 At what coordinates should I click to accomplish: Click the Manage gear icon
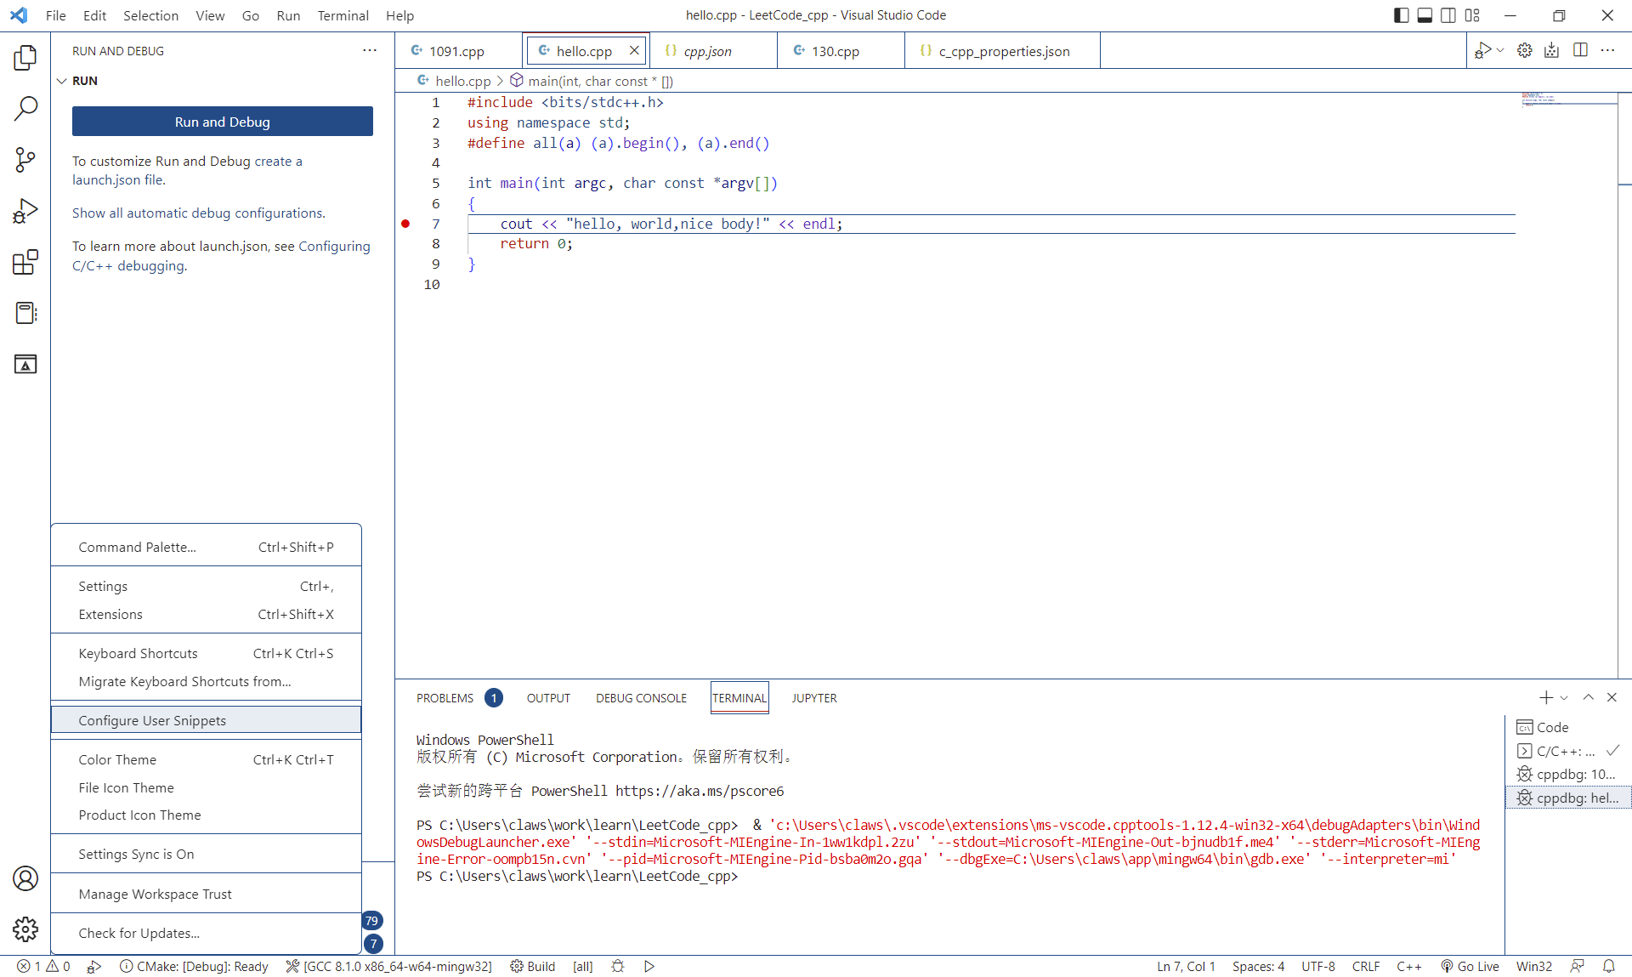(x=25, y=929)
